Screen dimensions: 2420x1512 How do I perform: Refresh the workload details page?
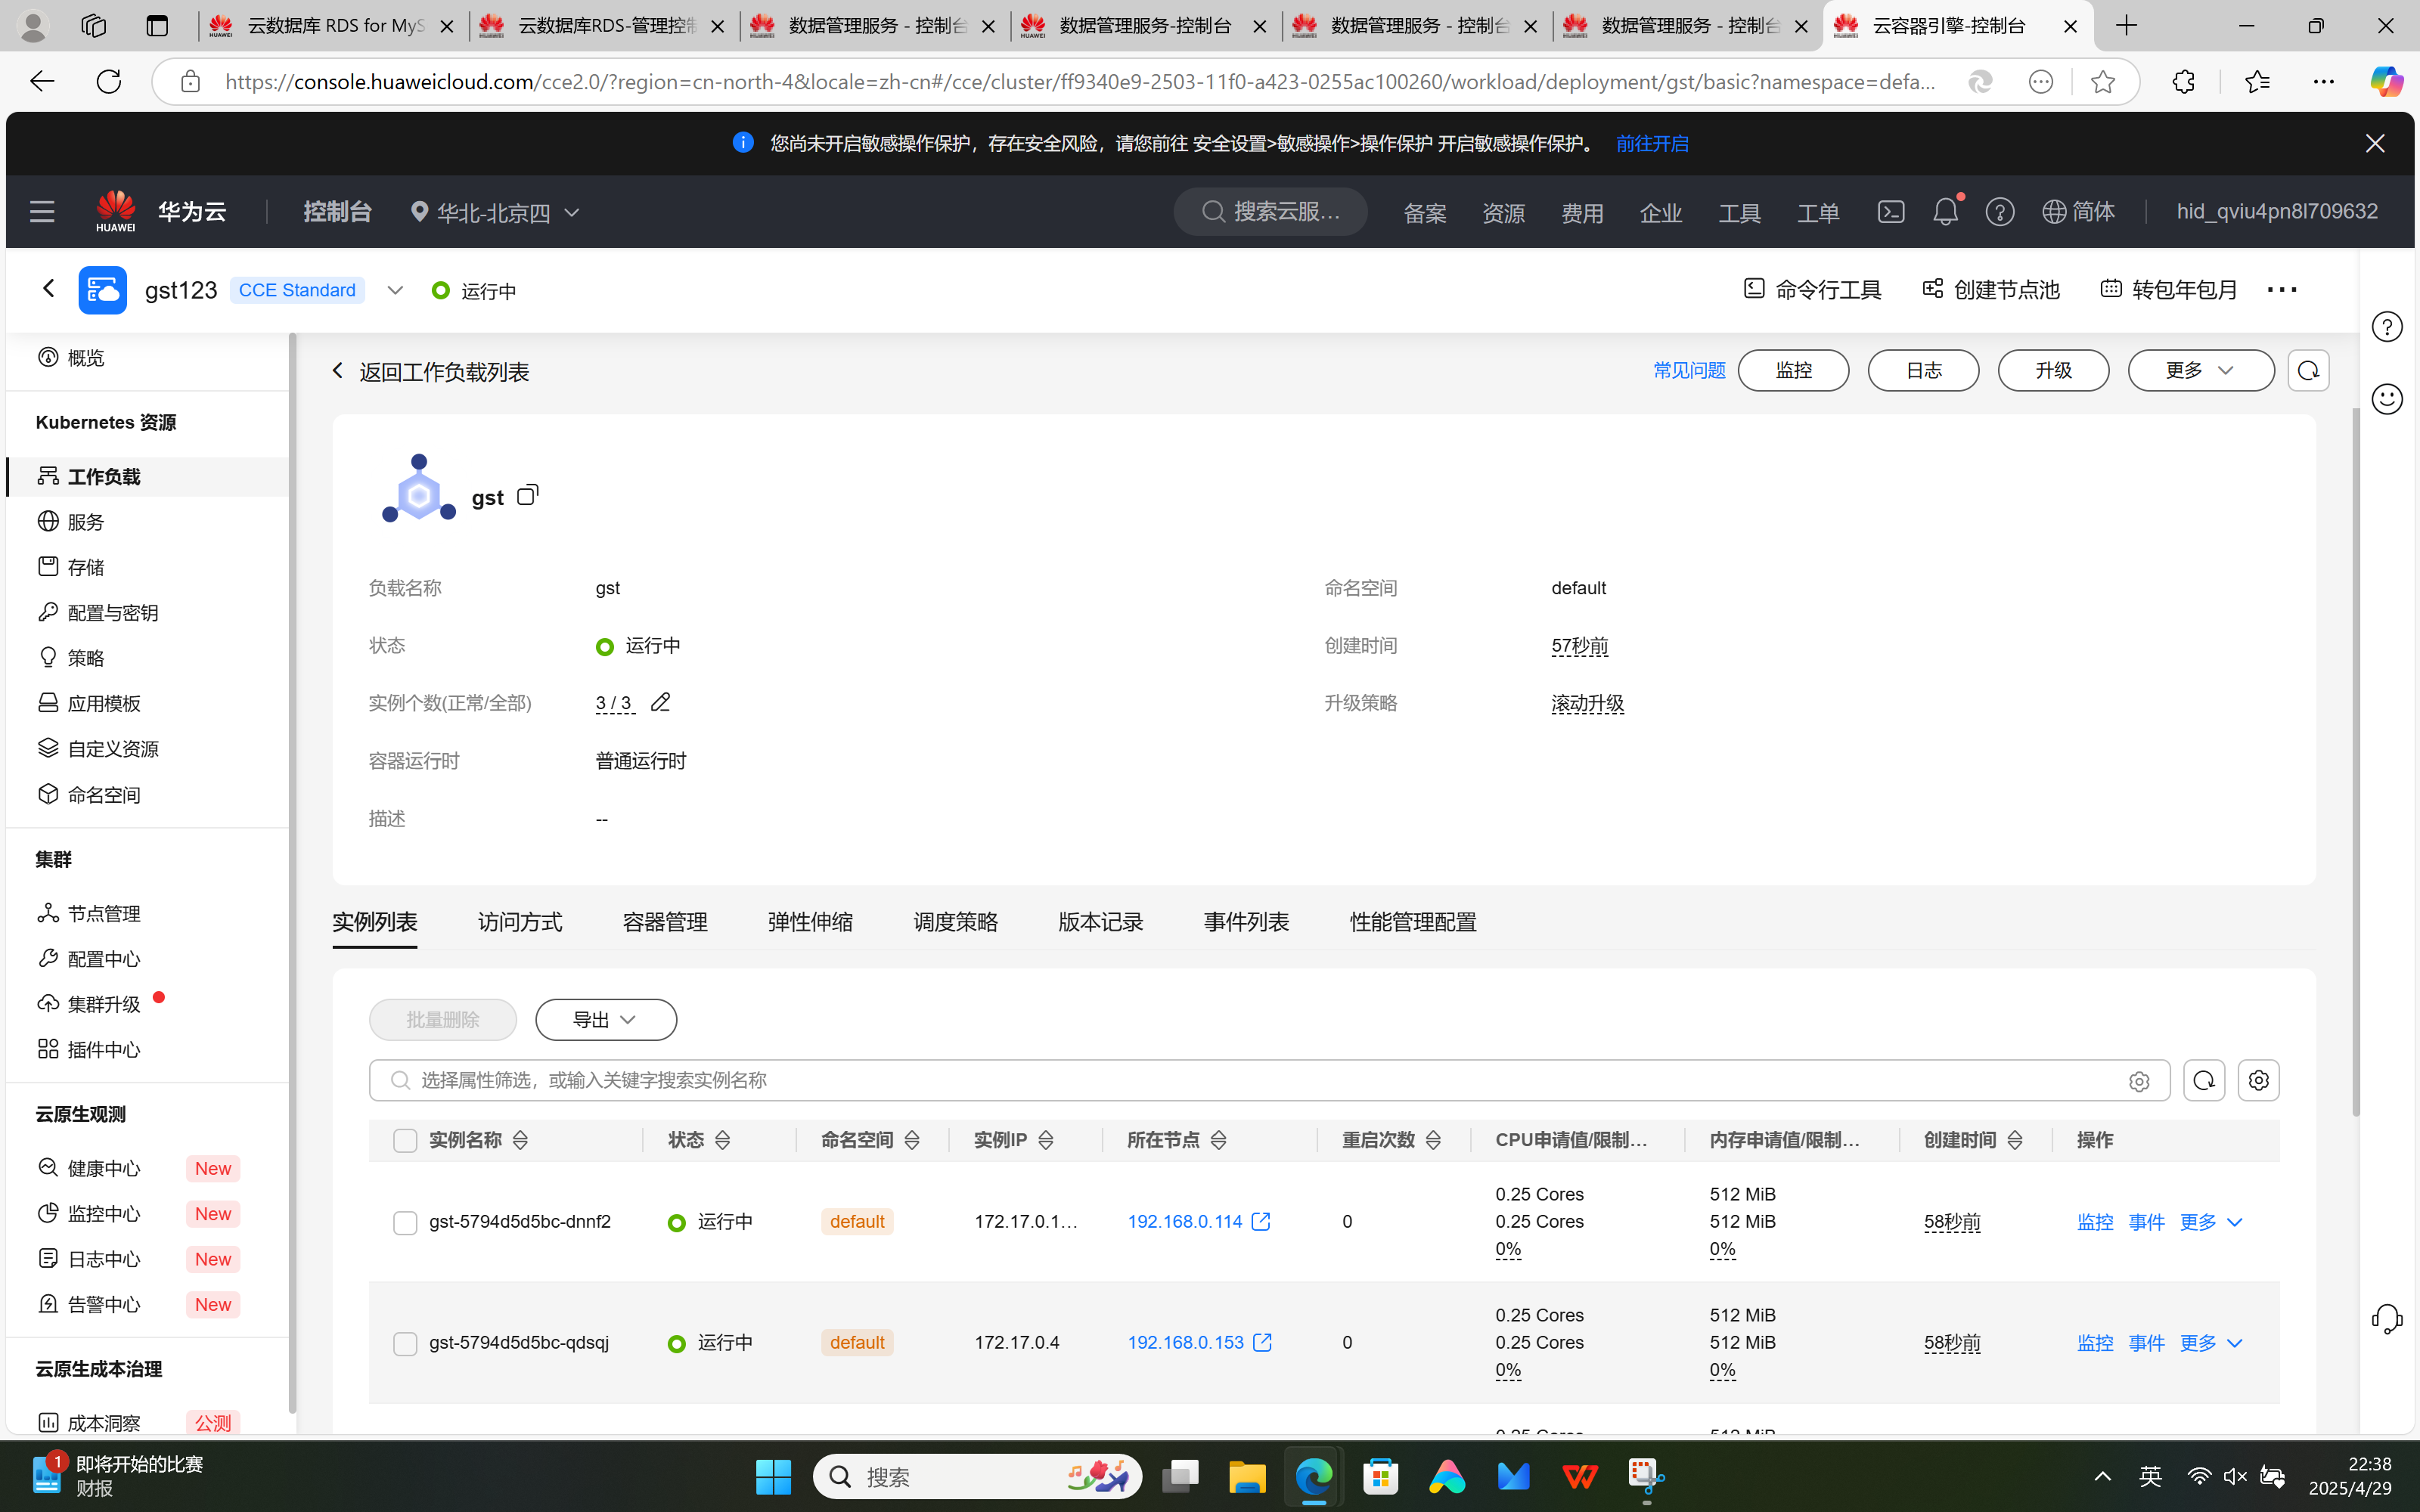[x=2308, y=371]
